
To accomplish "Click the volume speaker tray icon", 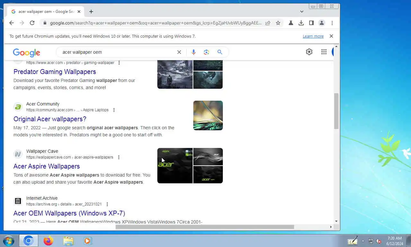I will click(x=379, y=241).
